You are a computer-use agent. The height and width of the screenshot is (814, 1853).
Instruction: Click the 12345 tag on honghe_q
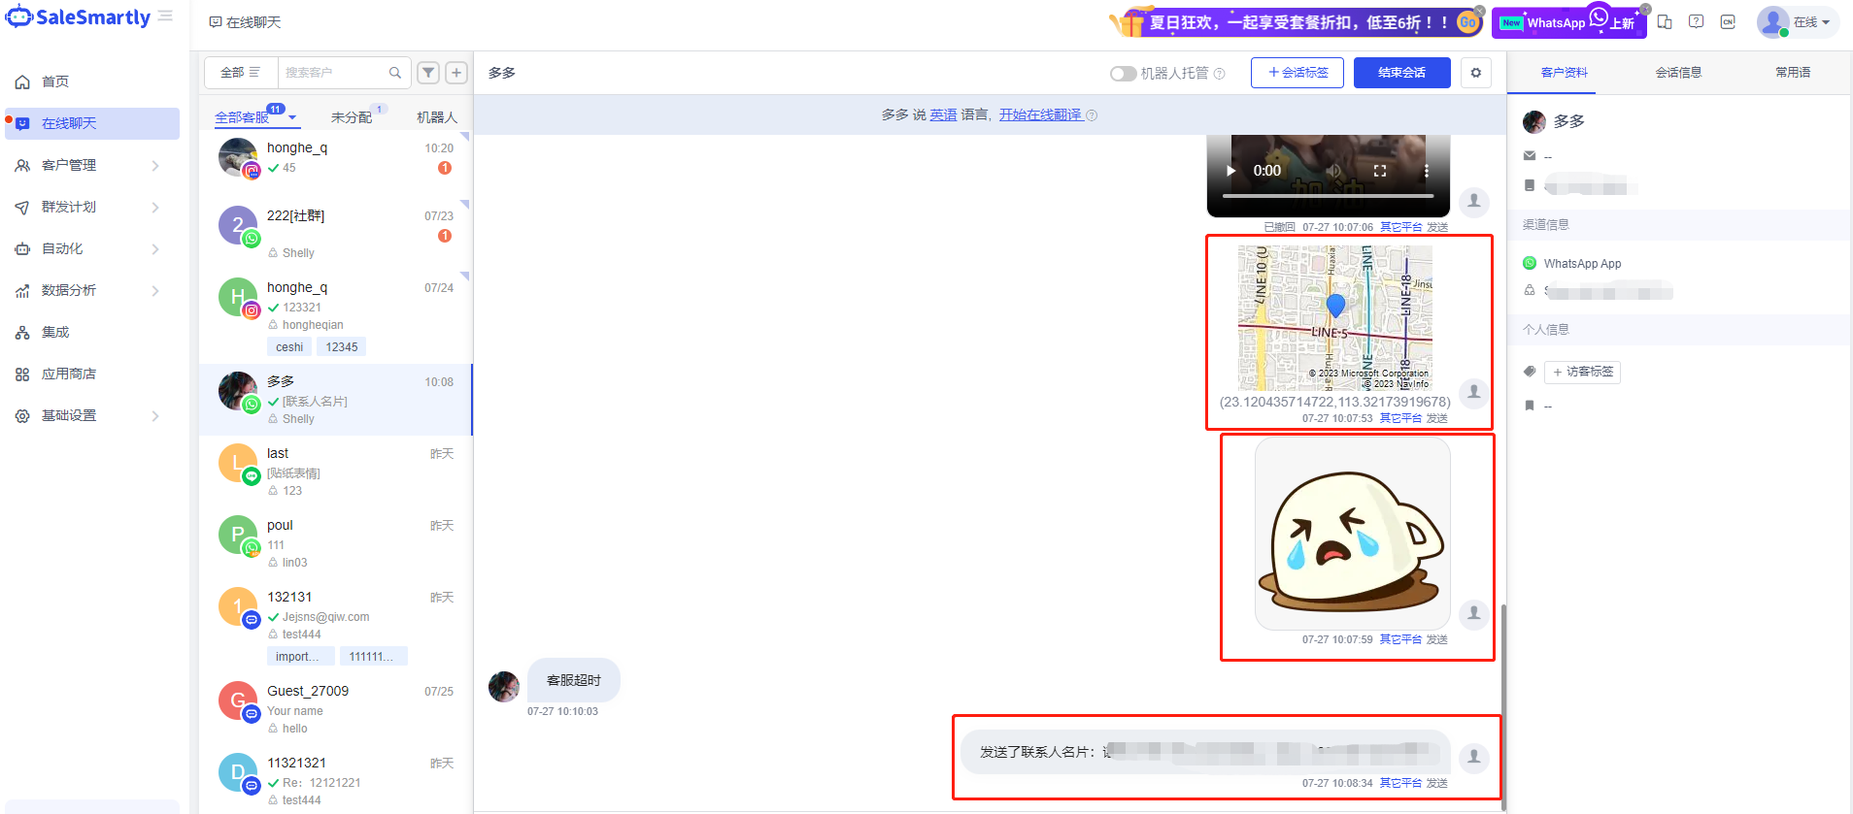pos(342,347)
